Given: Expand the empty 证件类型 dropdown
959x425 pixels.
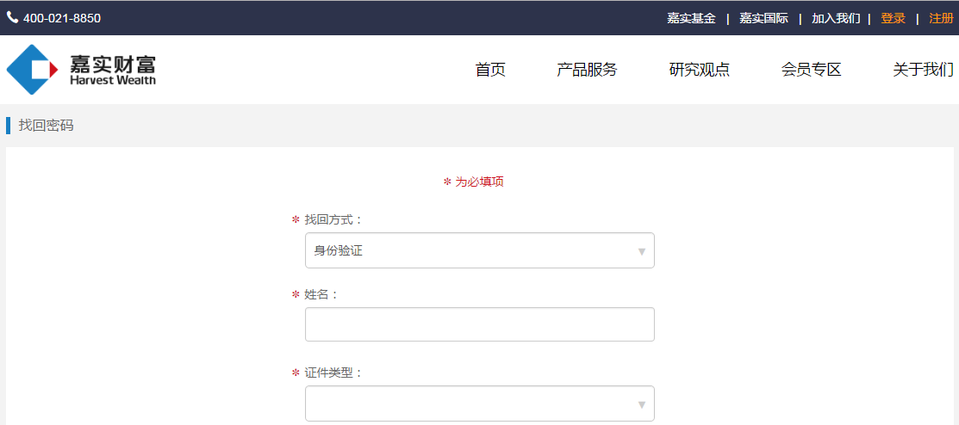Looking at the screenshot, I should click(x=479, y=403).
